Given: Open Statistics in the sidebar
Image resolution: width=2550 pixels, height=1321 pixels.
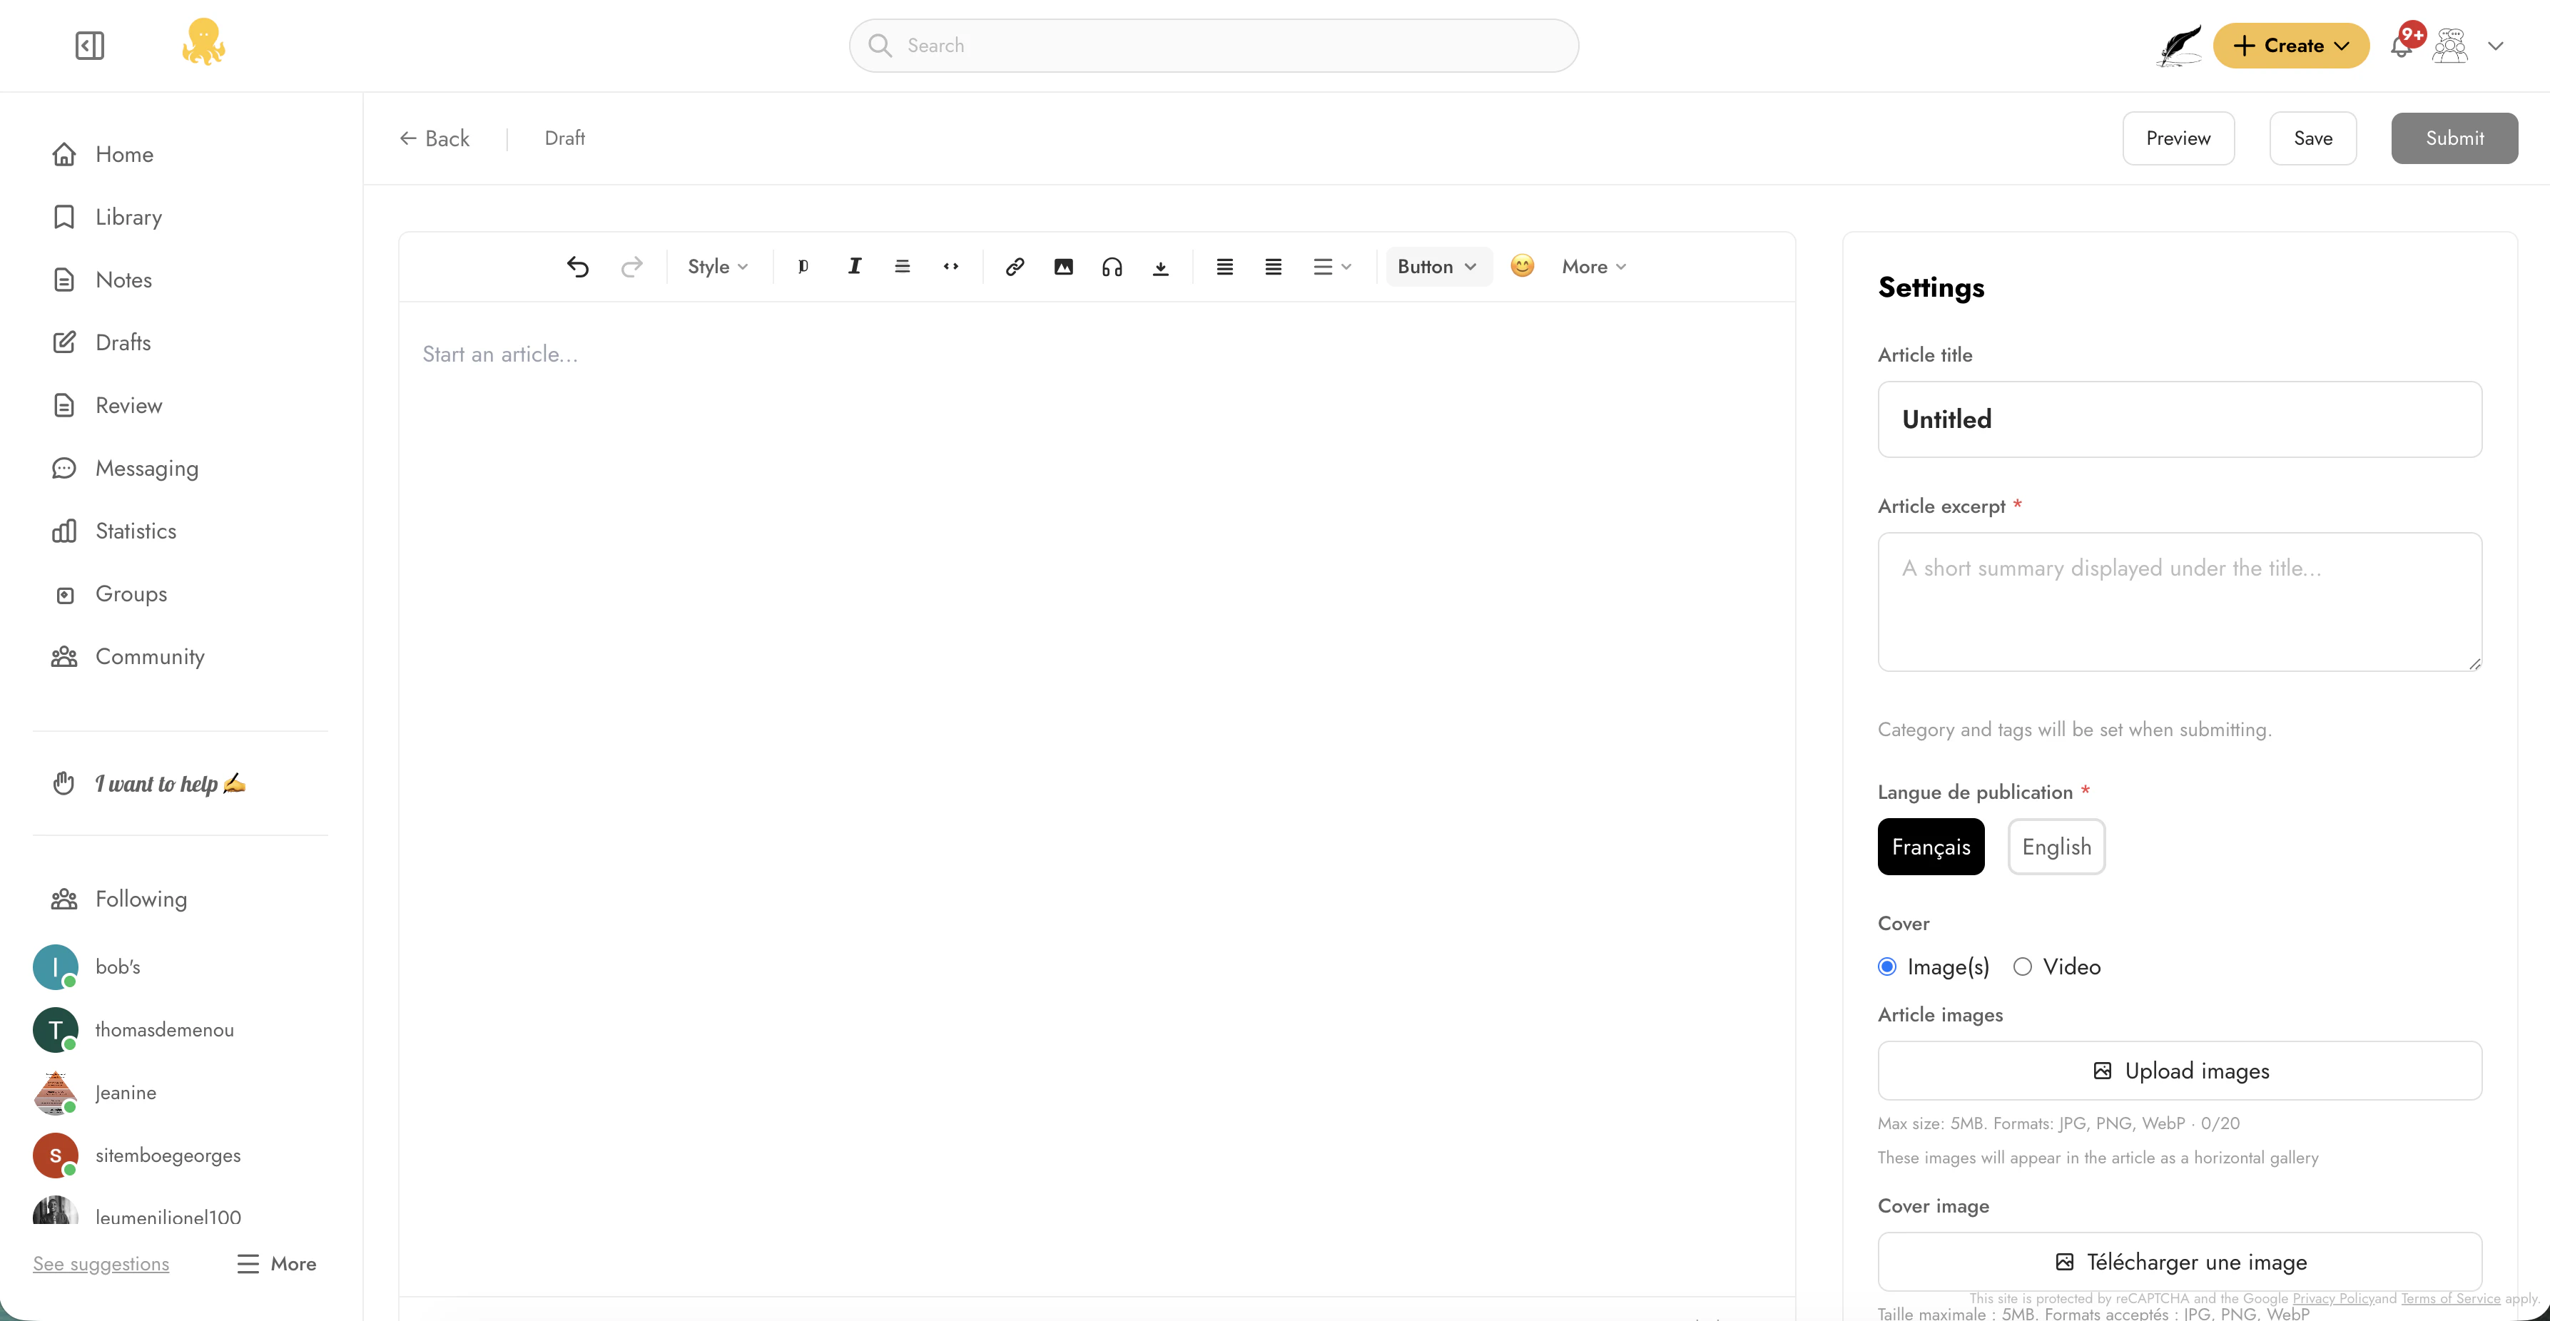Looking at the screenshot, I should (x=136, y=531).
